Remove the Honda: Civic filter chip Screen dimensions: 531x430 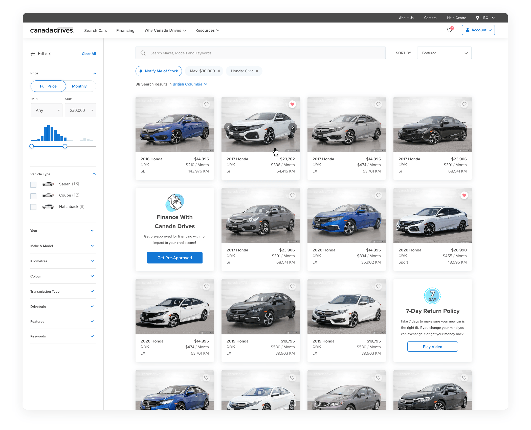(257, 71)
